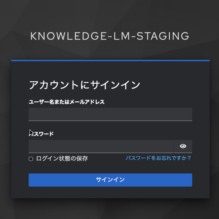The height and width of the screenshot is (219, 219).
Task: Open the パスワードをお忘れですか？ link
Action: click(158, 158)
